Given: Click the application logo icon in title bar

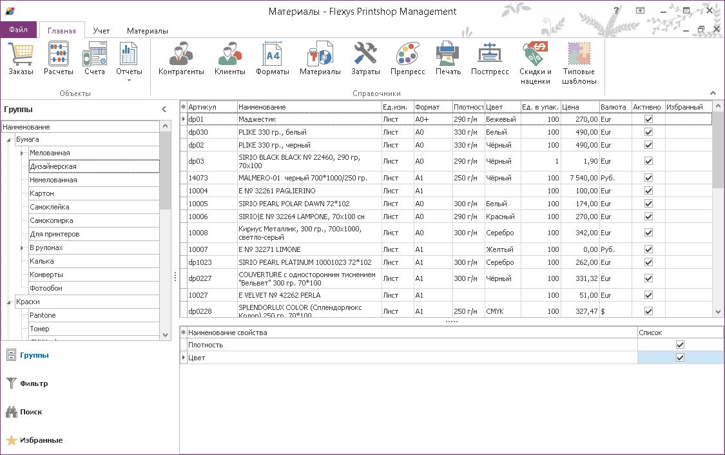Looking at the screenshot, I should [x=10, y=11].
